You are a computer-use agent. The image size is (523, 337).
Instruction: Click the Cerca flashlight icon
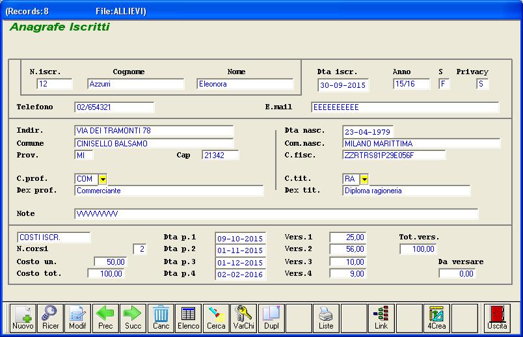216,318
